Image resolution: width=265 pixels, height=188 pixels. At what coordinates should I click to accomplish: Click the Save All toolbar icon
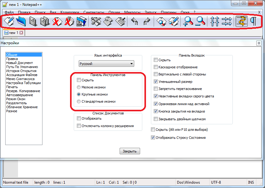tap(45, 21)
